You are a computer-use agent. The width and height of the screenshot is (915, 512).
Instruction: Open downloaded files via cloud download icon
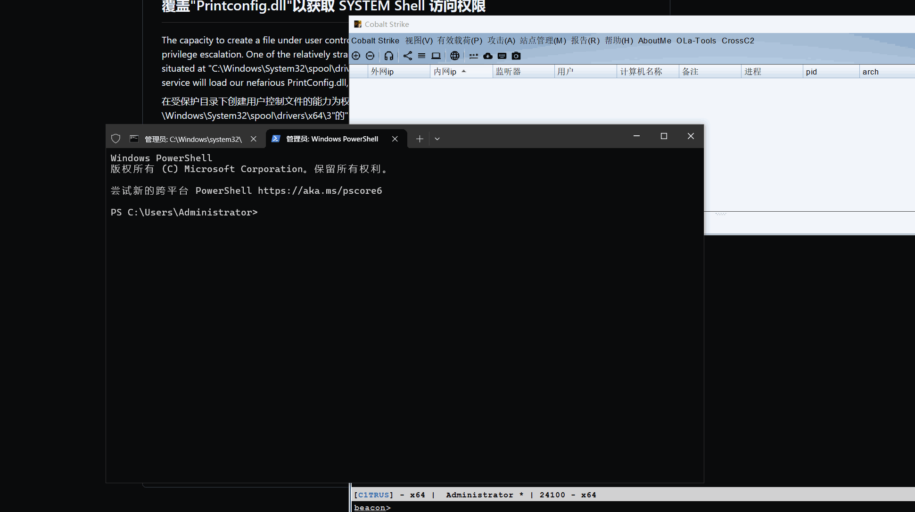pos(488,56)
